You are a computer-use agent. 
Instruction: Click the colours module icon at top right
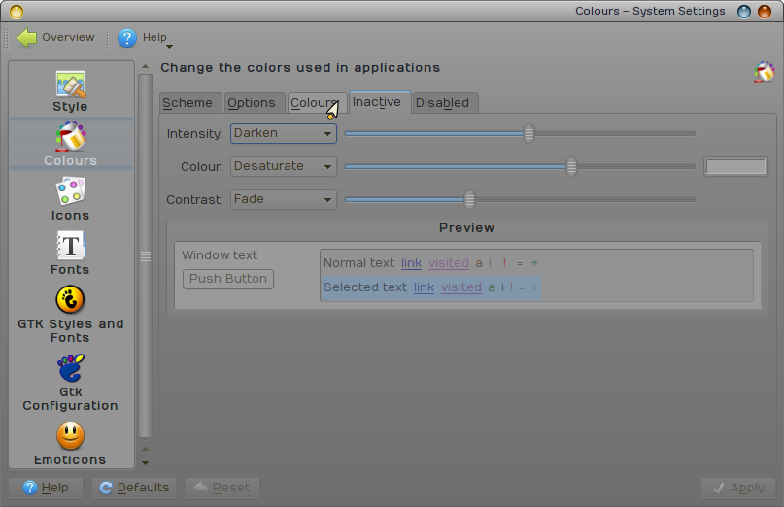pos(764,72)
